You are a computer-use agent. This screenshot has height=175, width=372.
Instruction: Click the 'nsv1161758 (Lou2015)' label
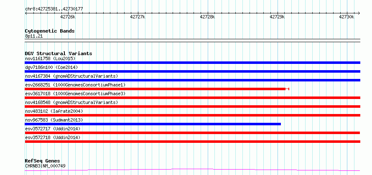pos(50,58)
